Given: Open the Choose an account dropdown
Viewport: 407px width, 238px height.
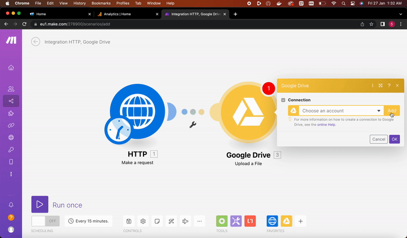Looking at the screenshot, I should [341, 111].
